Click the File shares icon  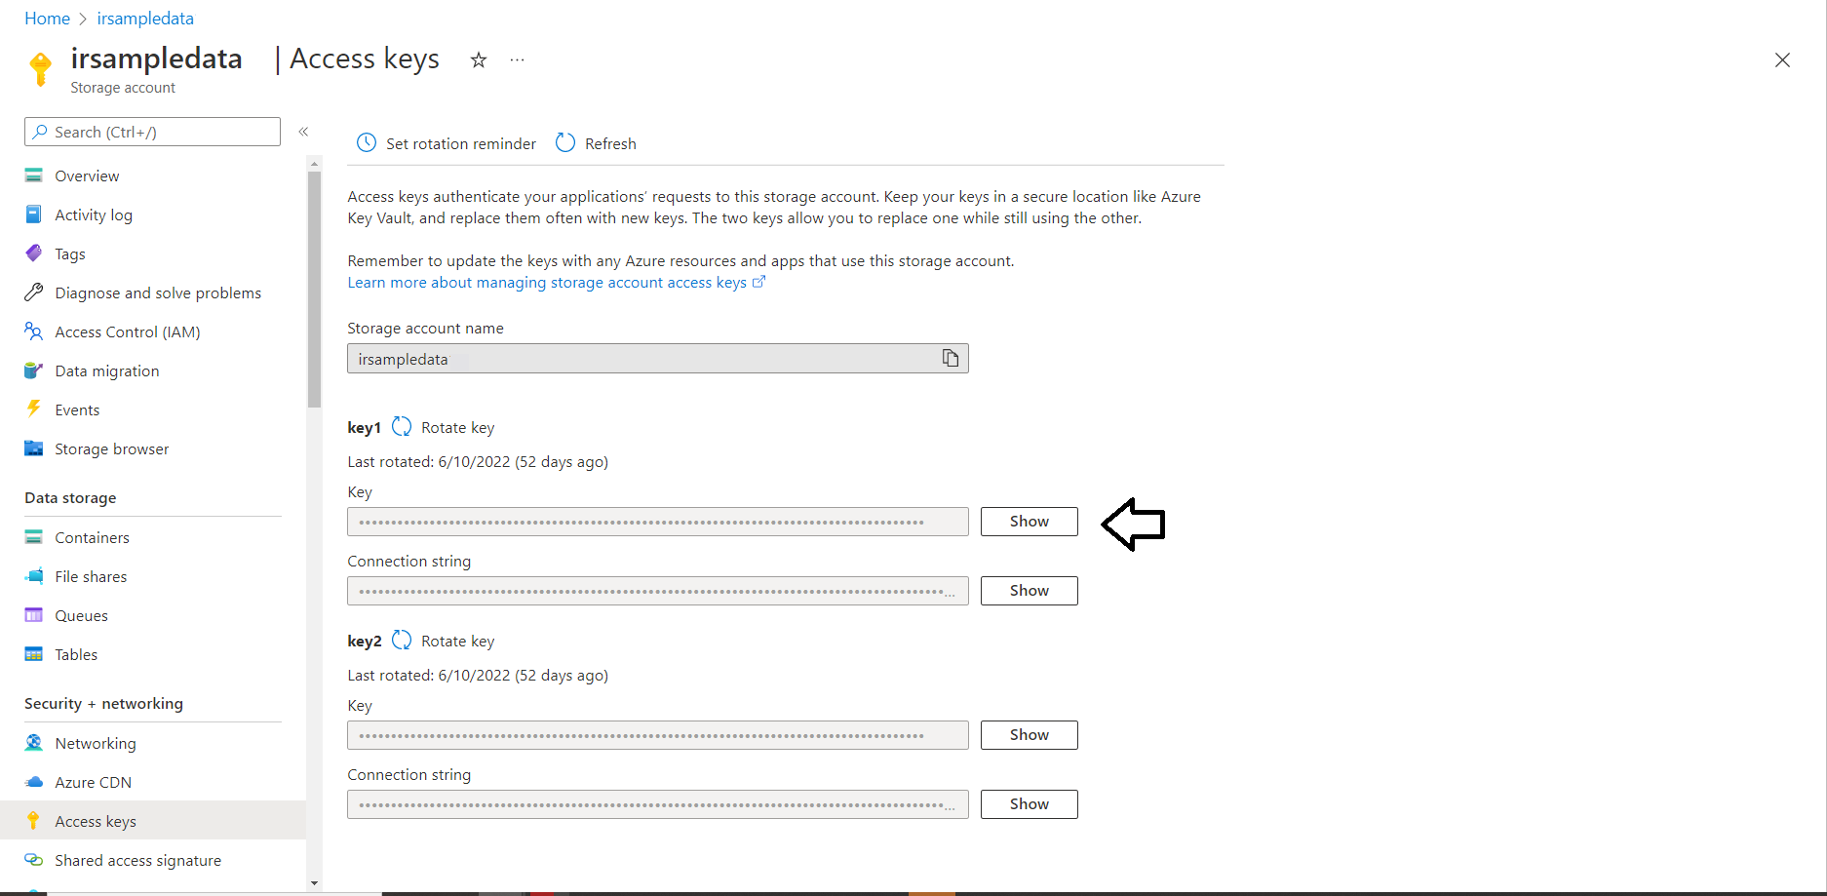pos(34,576)
